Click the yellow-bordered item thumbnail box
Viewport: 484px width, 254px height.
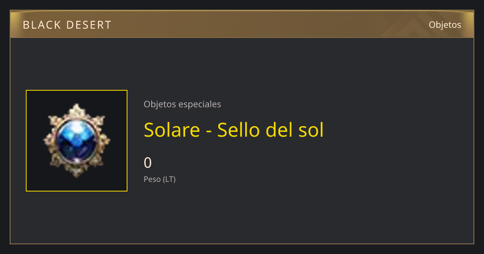tap(77, 141)
